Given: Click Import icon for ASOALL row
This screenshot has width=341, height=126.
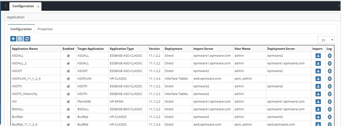Looking at the screenshot, I should coord(318,56).
